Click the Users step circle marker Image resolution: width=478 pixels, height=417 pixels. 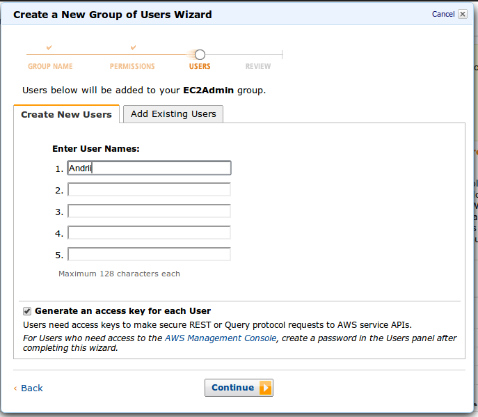tap(200, 55)
